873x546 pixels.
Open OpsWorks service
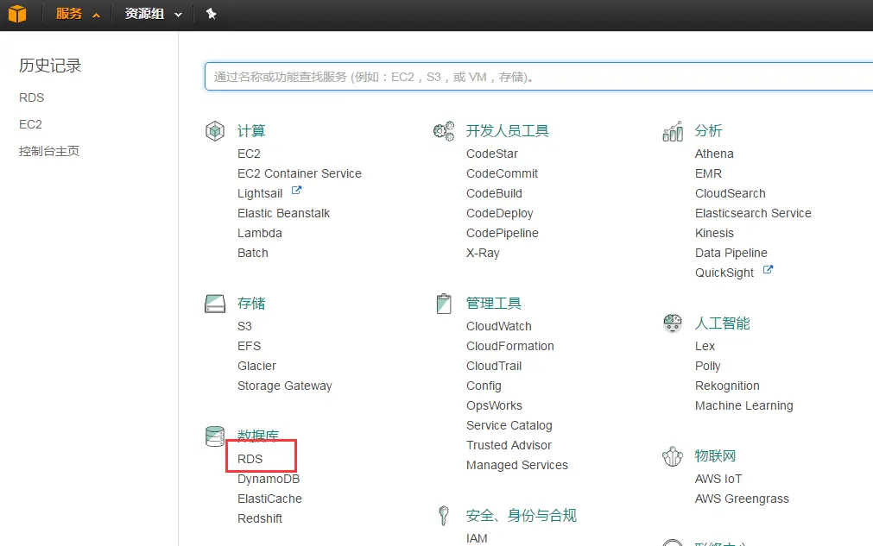point(495,406)
